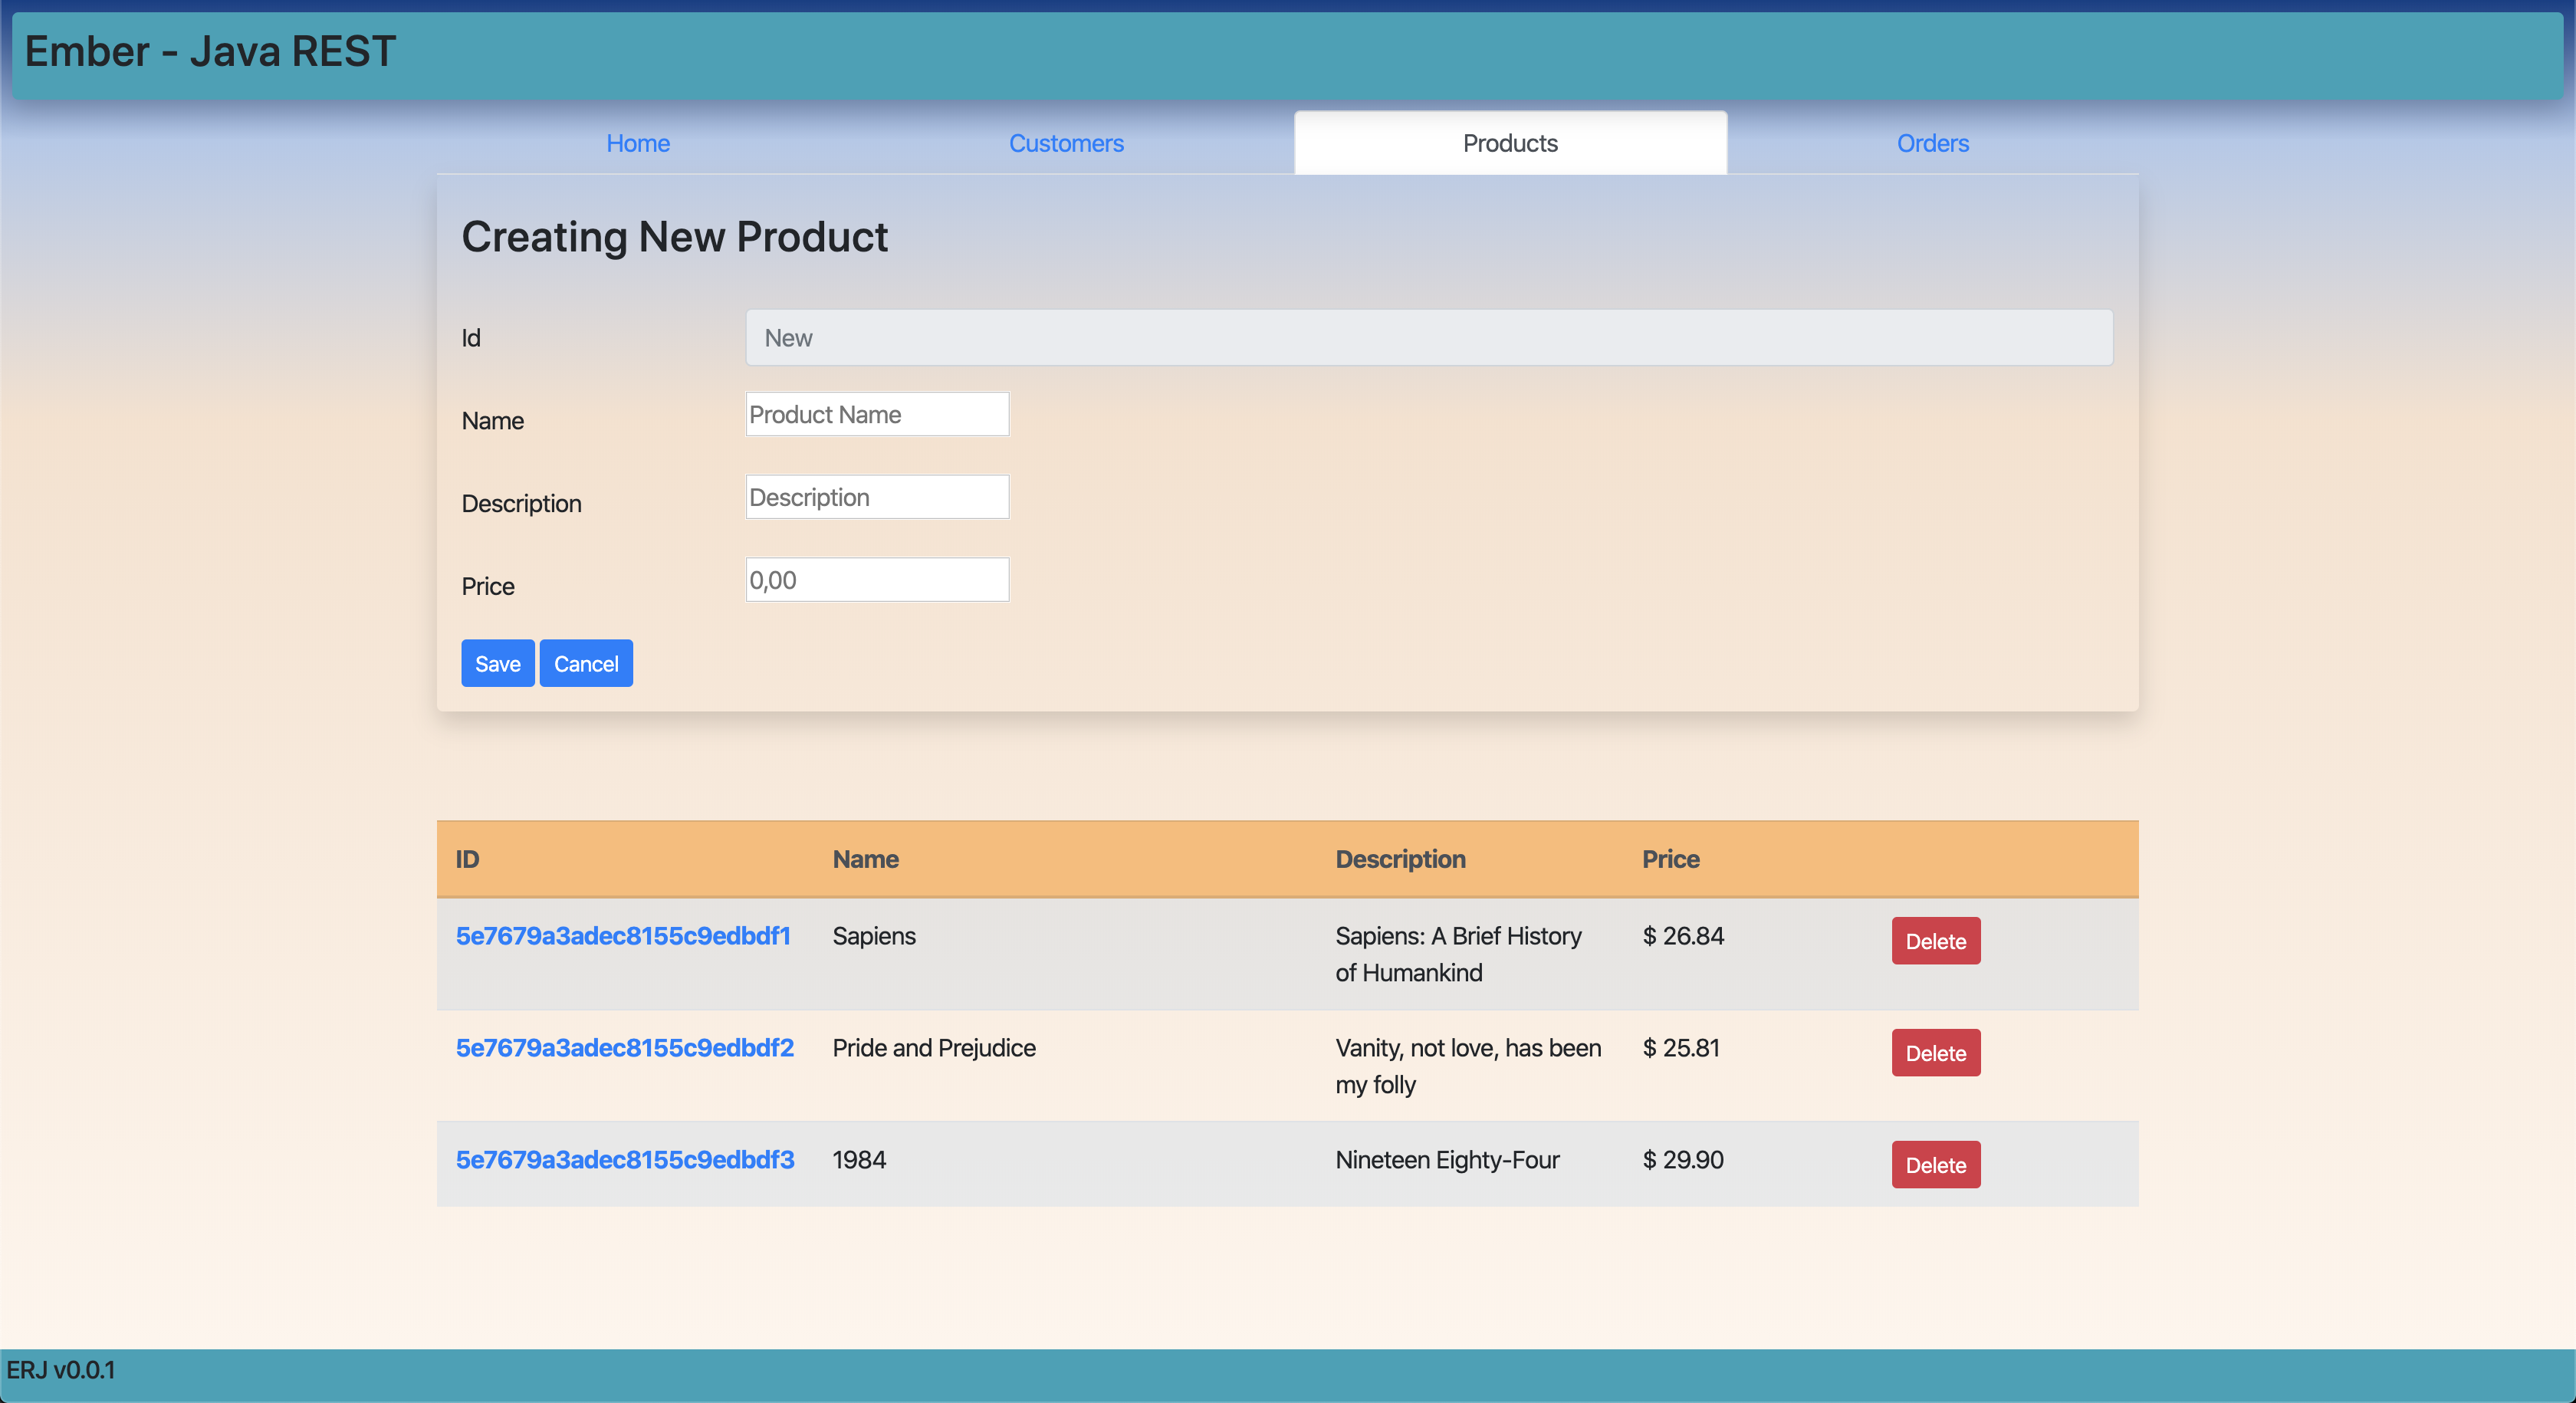Switch to the Customers tab

pyautogui.click(x=1066, y=143)
